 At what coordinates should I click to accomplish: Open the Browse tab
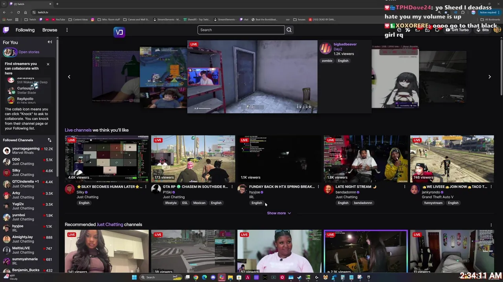point(50,30)
